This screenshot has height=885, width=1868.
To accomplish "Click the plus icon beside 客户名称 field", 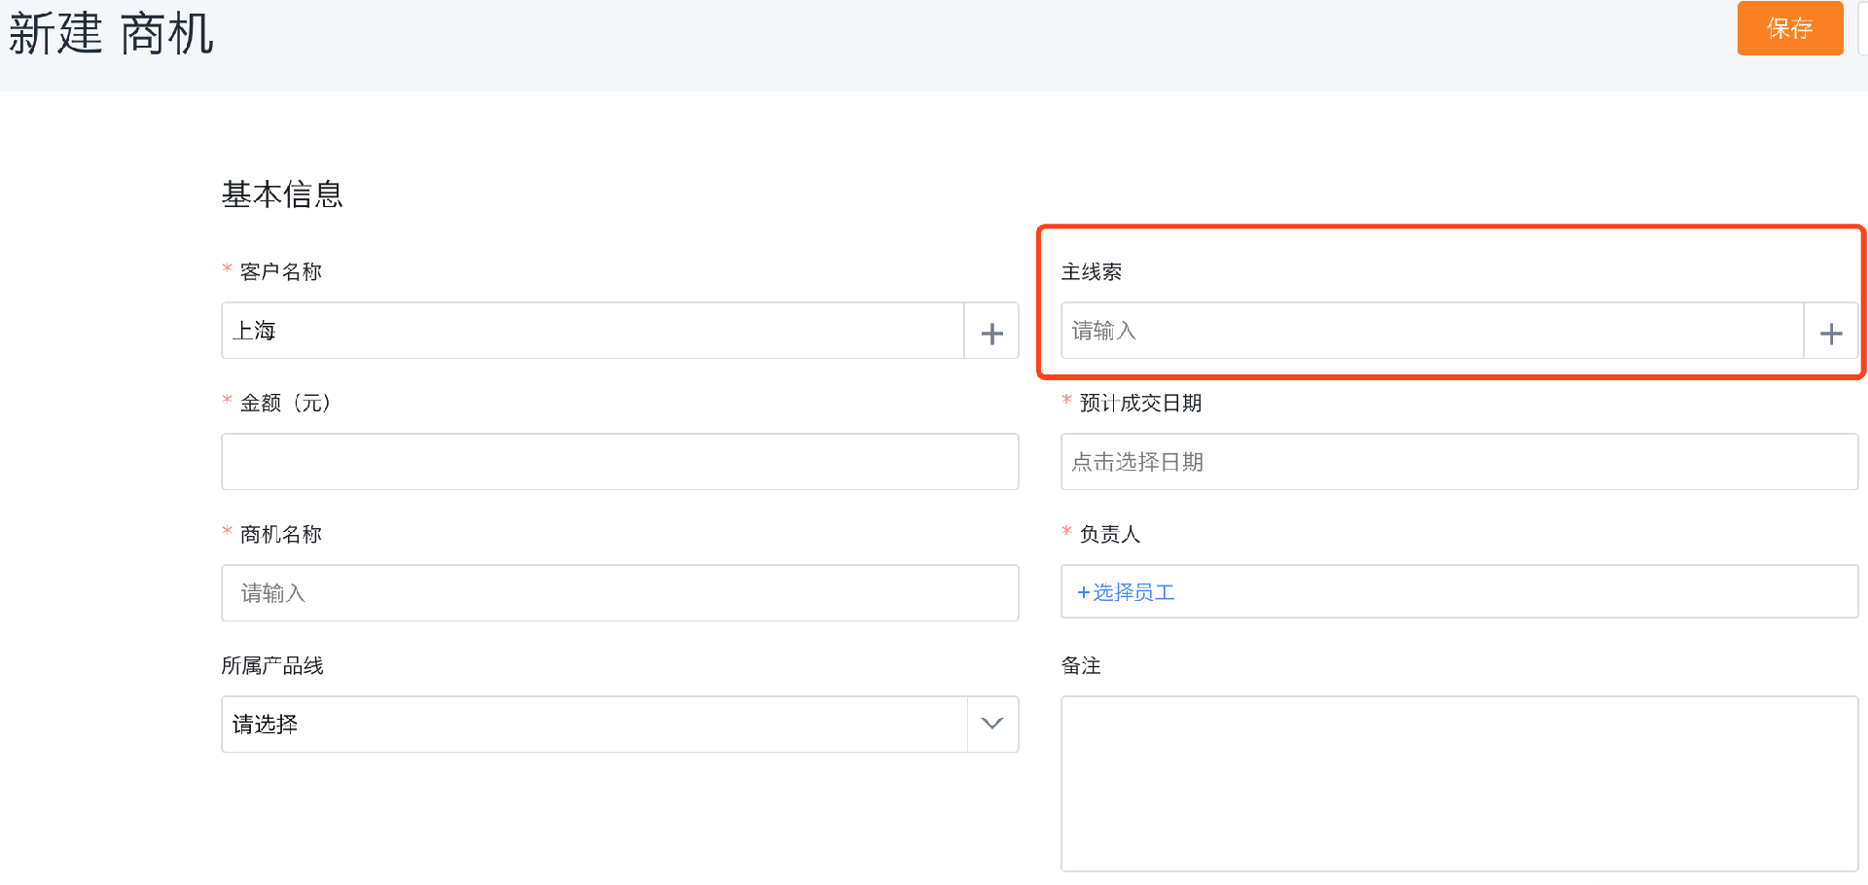I will coord(991,331).
